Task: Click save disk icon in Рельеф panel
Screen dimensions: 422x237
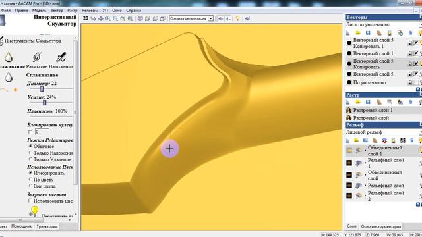Action: [x=365, y=140]
